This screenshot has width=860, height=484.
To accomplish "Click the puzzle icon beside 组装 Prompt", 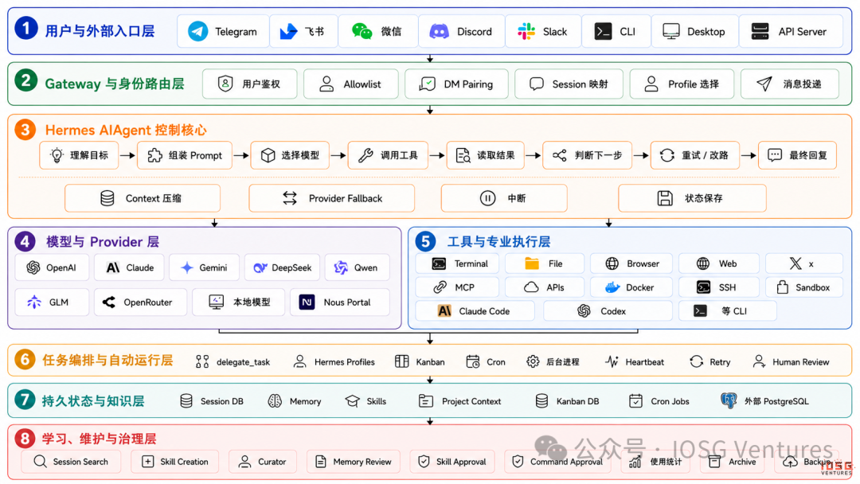I will coord(155,155).
